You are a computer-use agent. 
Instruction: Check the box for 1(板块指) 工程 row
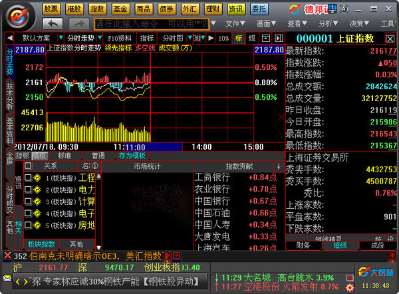28,178
